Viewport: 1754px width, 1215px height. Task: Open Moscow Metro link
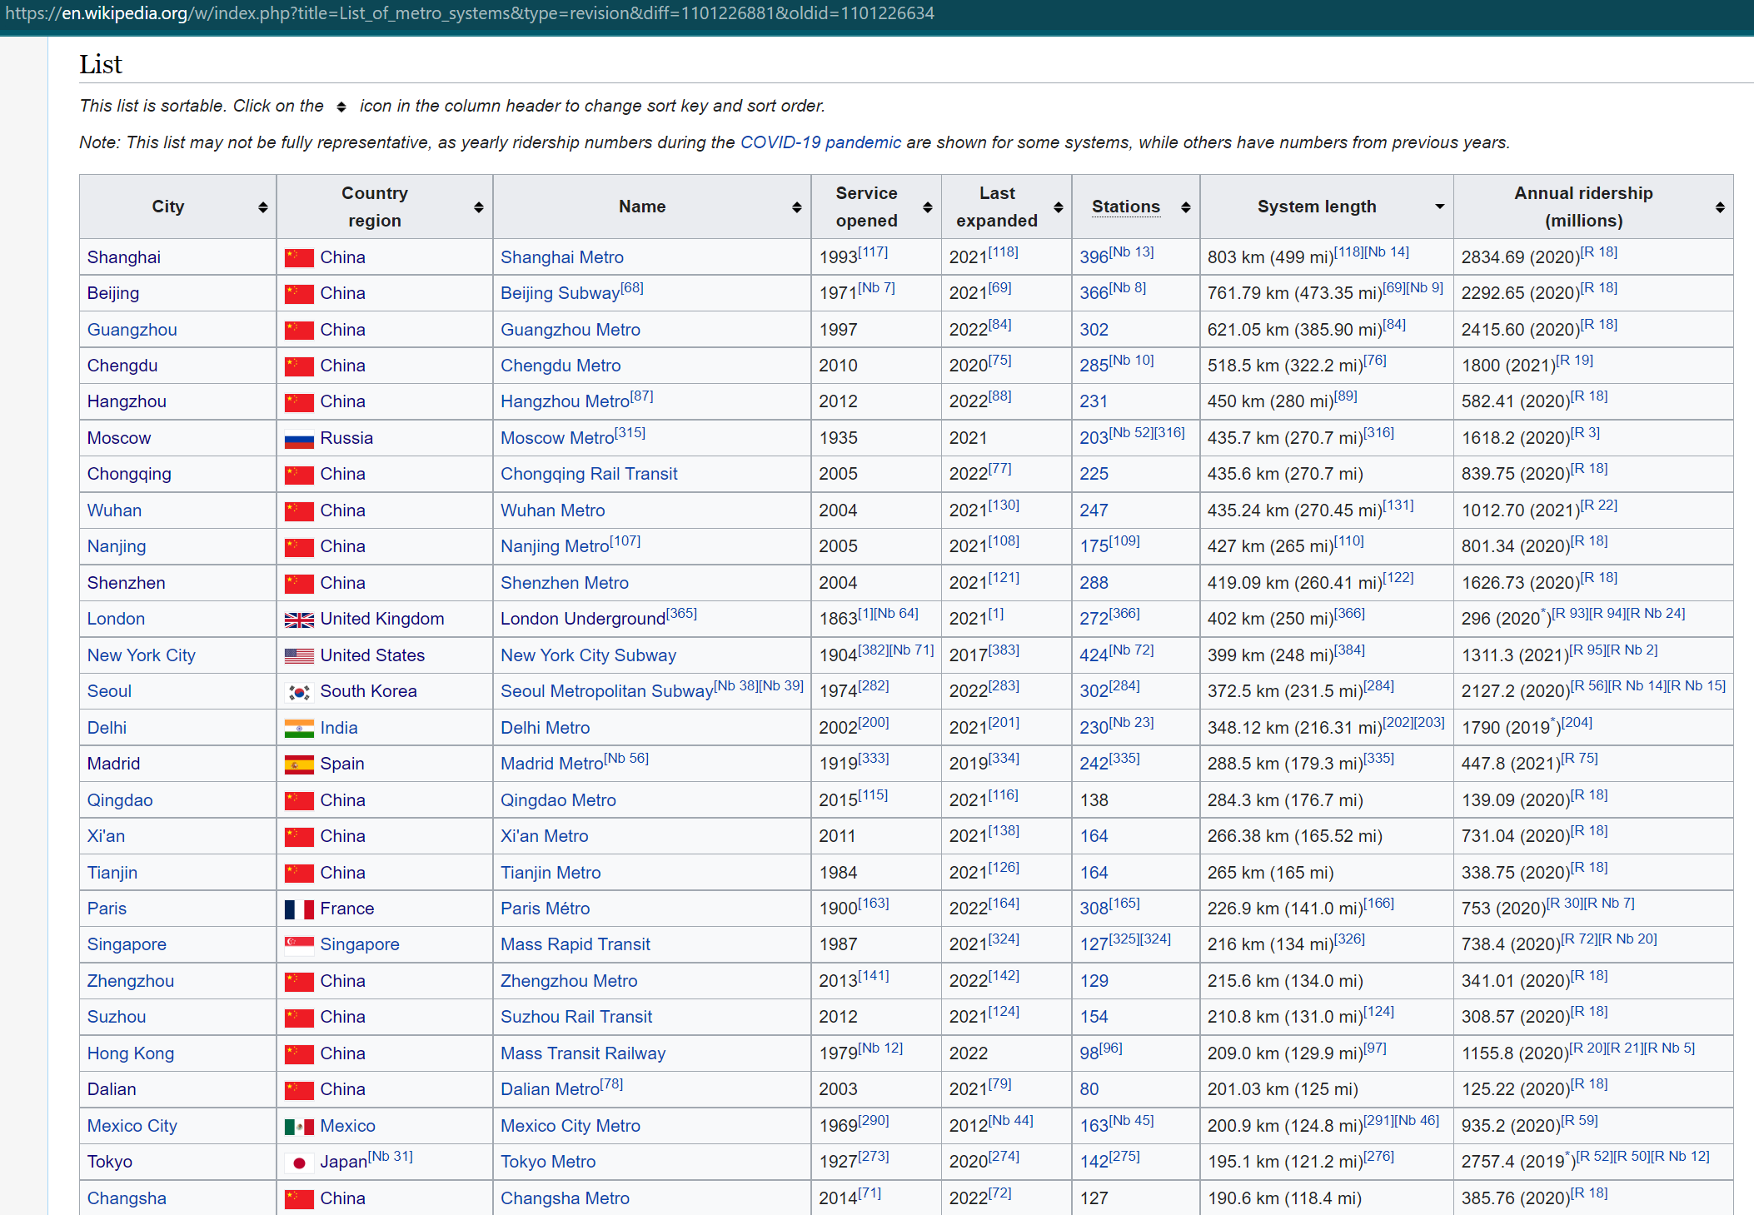(x=557, y=438)
